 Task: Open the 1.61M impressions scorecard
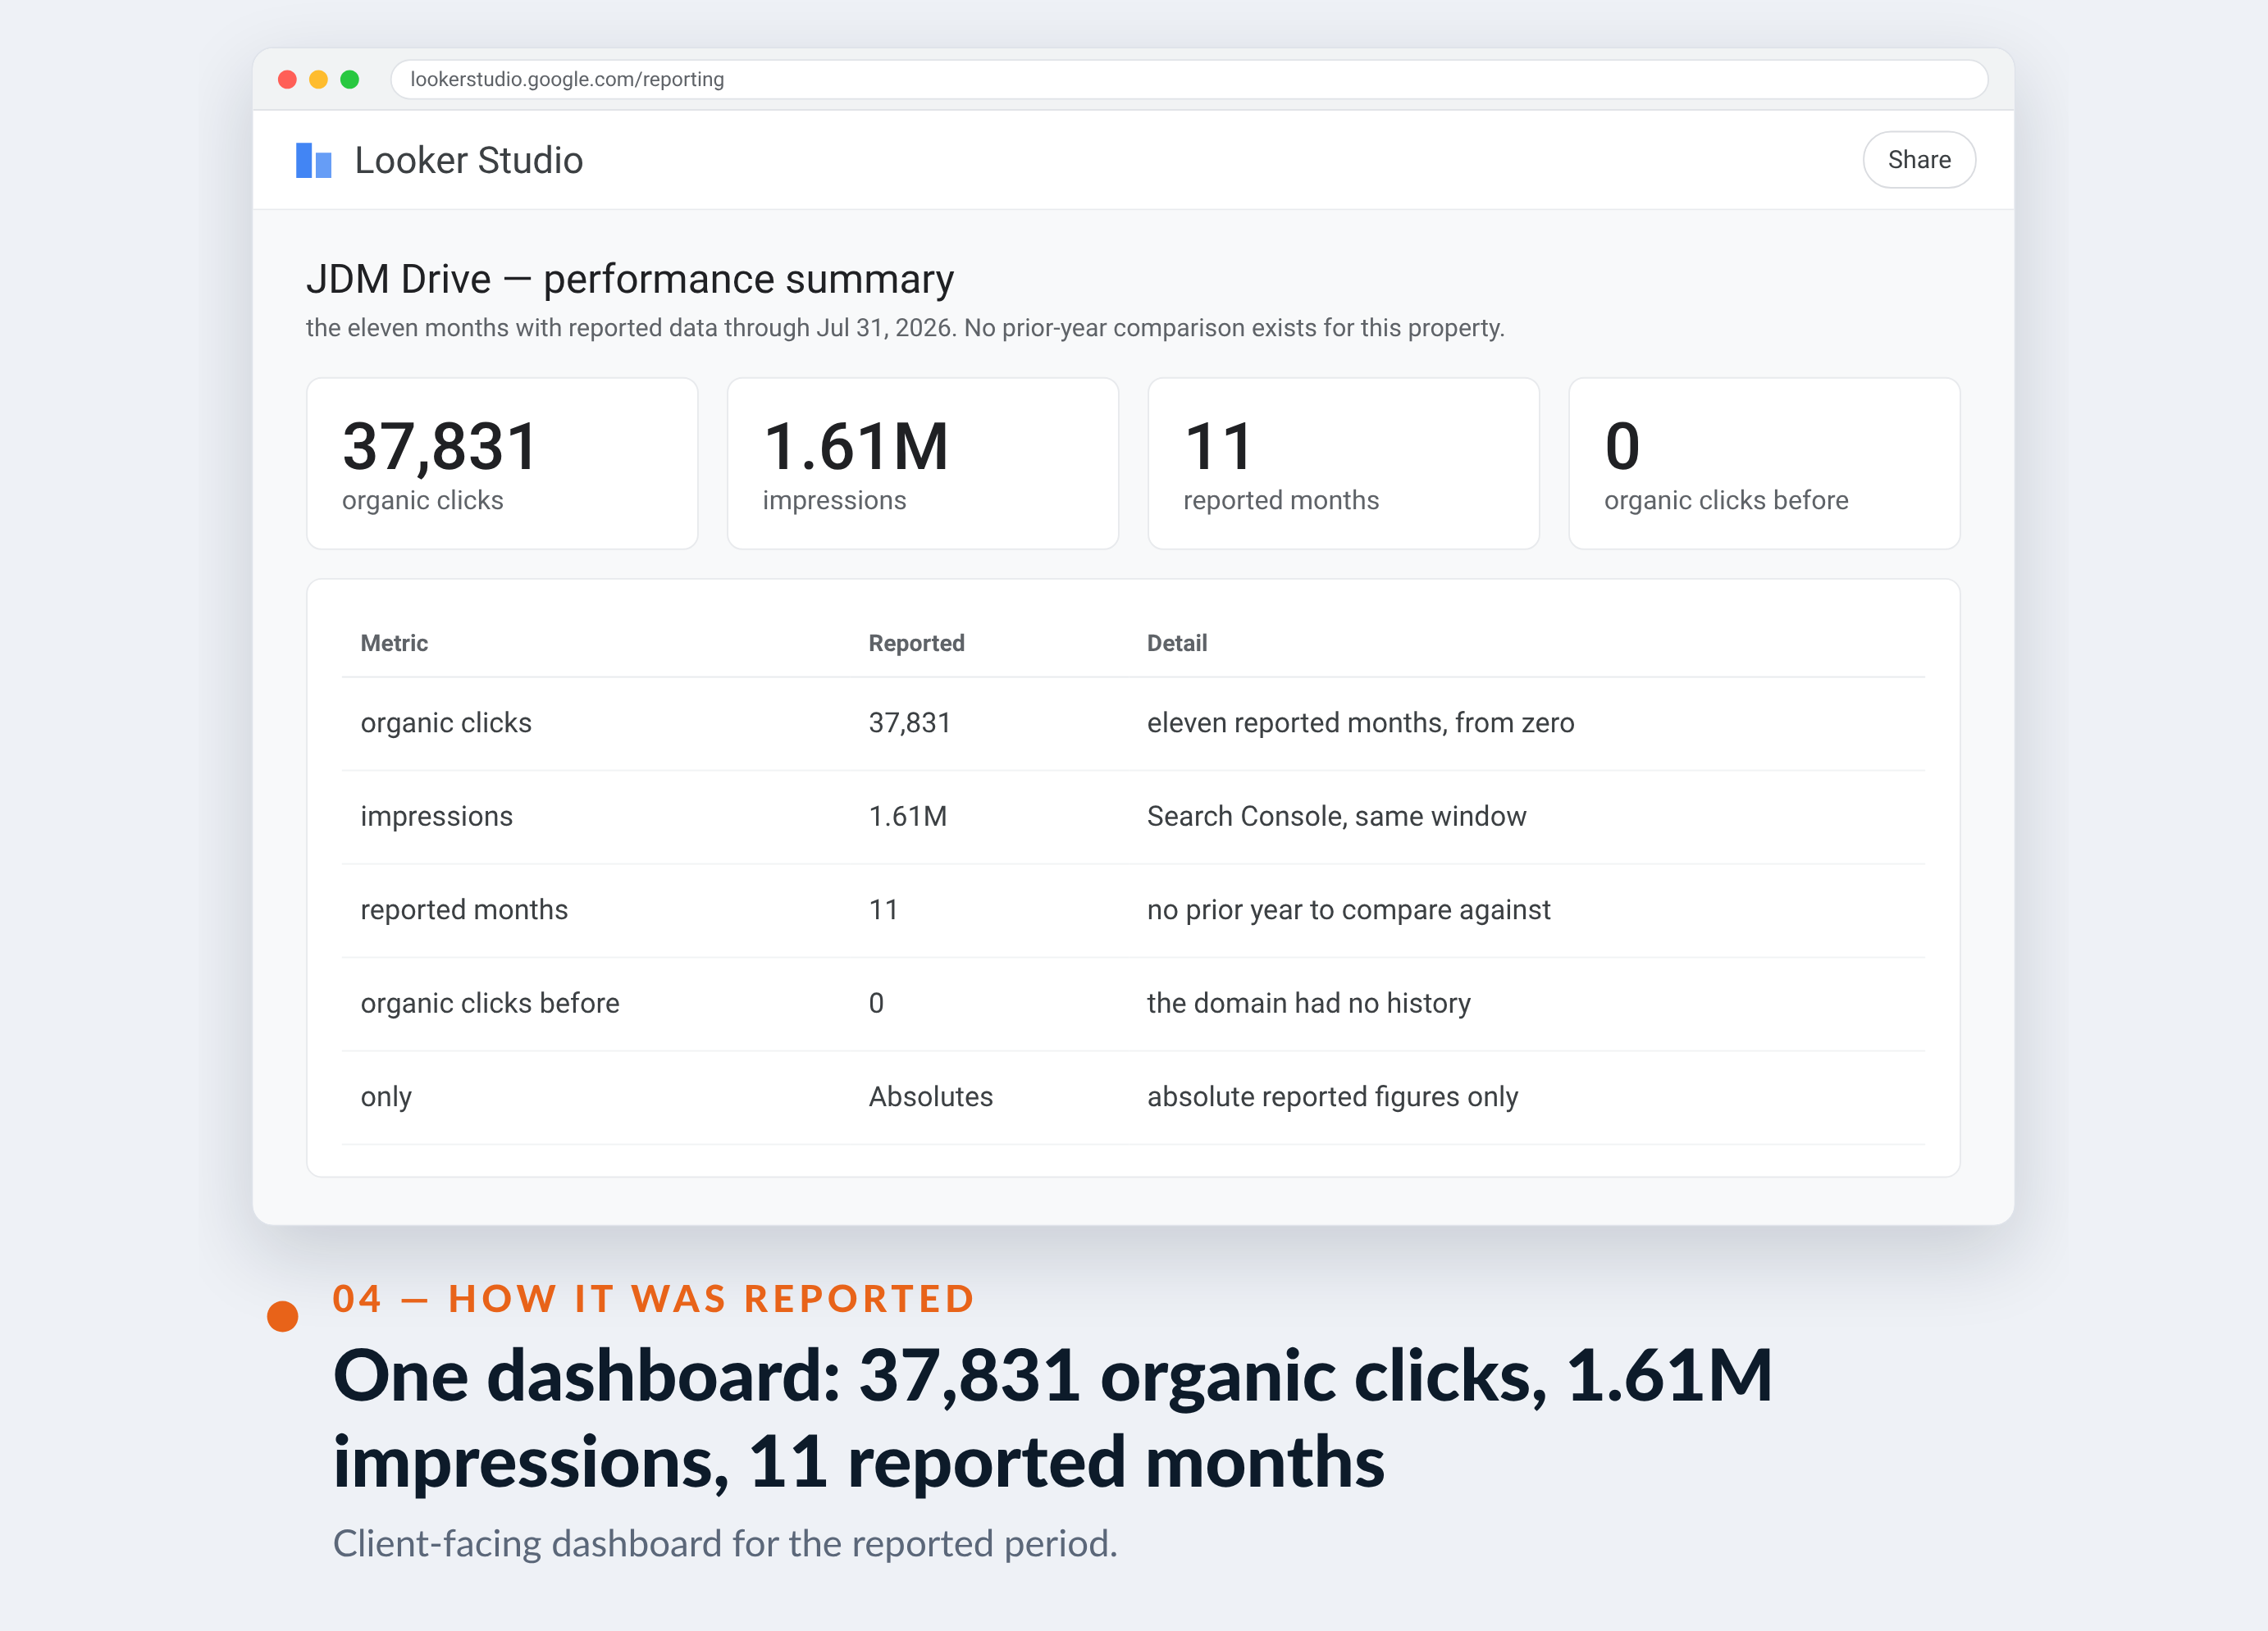click(x=922, y=463)
